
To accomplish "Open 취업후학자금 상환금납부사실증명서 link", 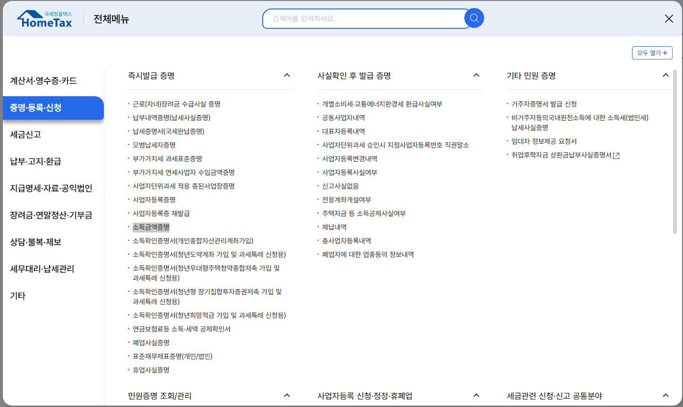I will 562,155.
